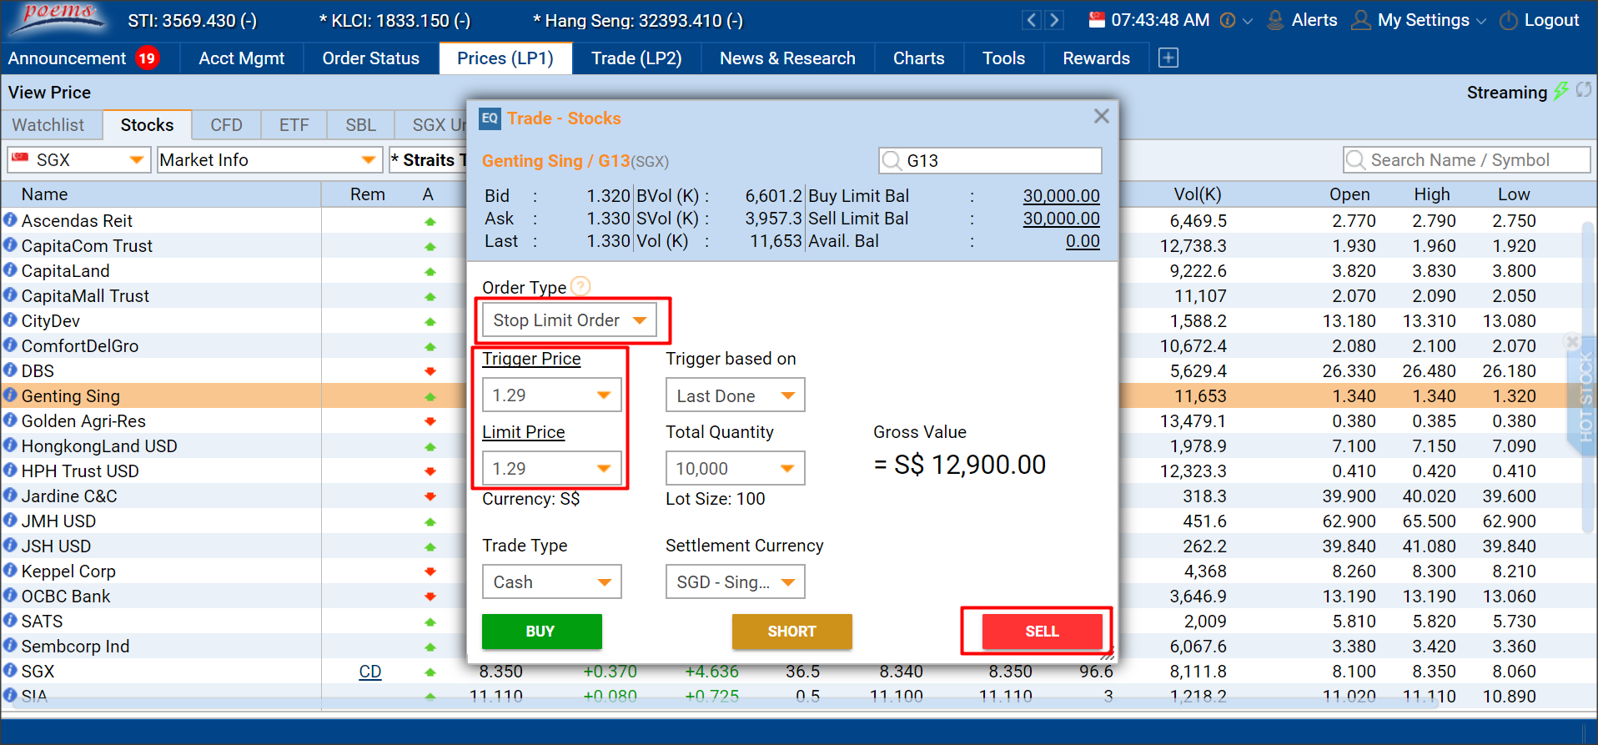The image size is (1598, 745).
Task: Click the previous ticker arrow
Action: coord(1032,20)
